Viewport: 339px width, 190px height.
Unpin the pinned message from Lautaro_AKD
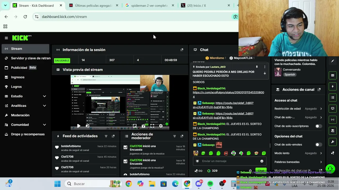coord(257,67)
